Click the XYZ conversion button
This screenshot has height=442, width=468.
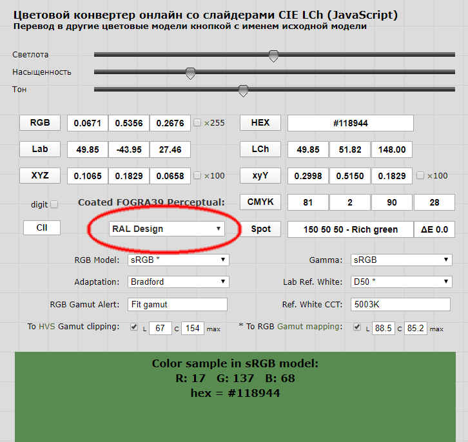[39, 175]
